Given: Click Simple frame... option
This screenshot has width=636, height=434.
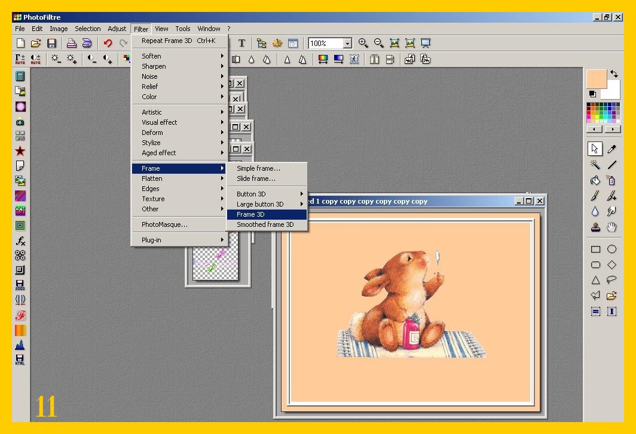Looking at the screenshot, I should click(x=258, y=168).
